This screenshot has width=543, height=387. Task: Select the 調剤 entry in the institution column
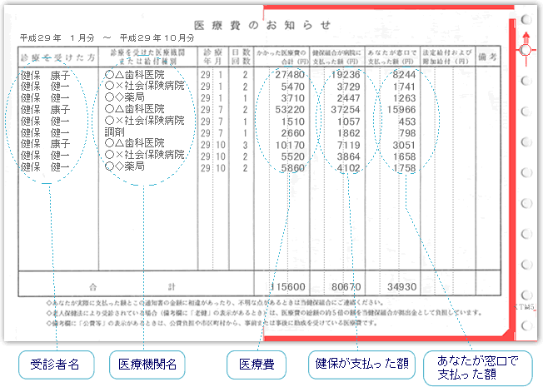114,131
